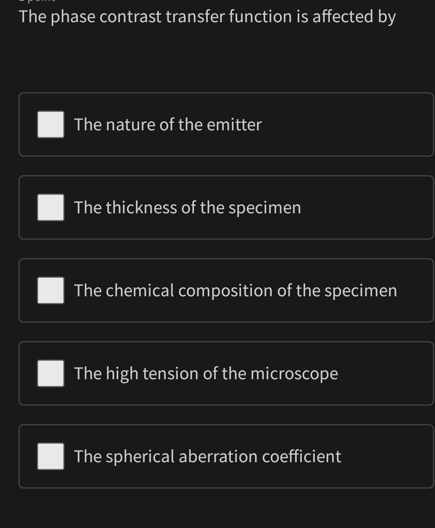Check the box for 'The high tension of the microscope'
Viewport: 435px width, 528px height.
[50, 373]
